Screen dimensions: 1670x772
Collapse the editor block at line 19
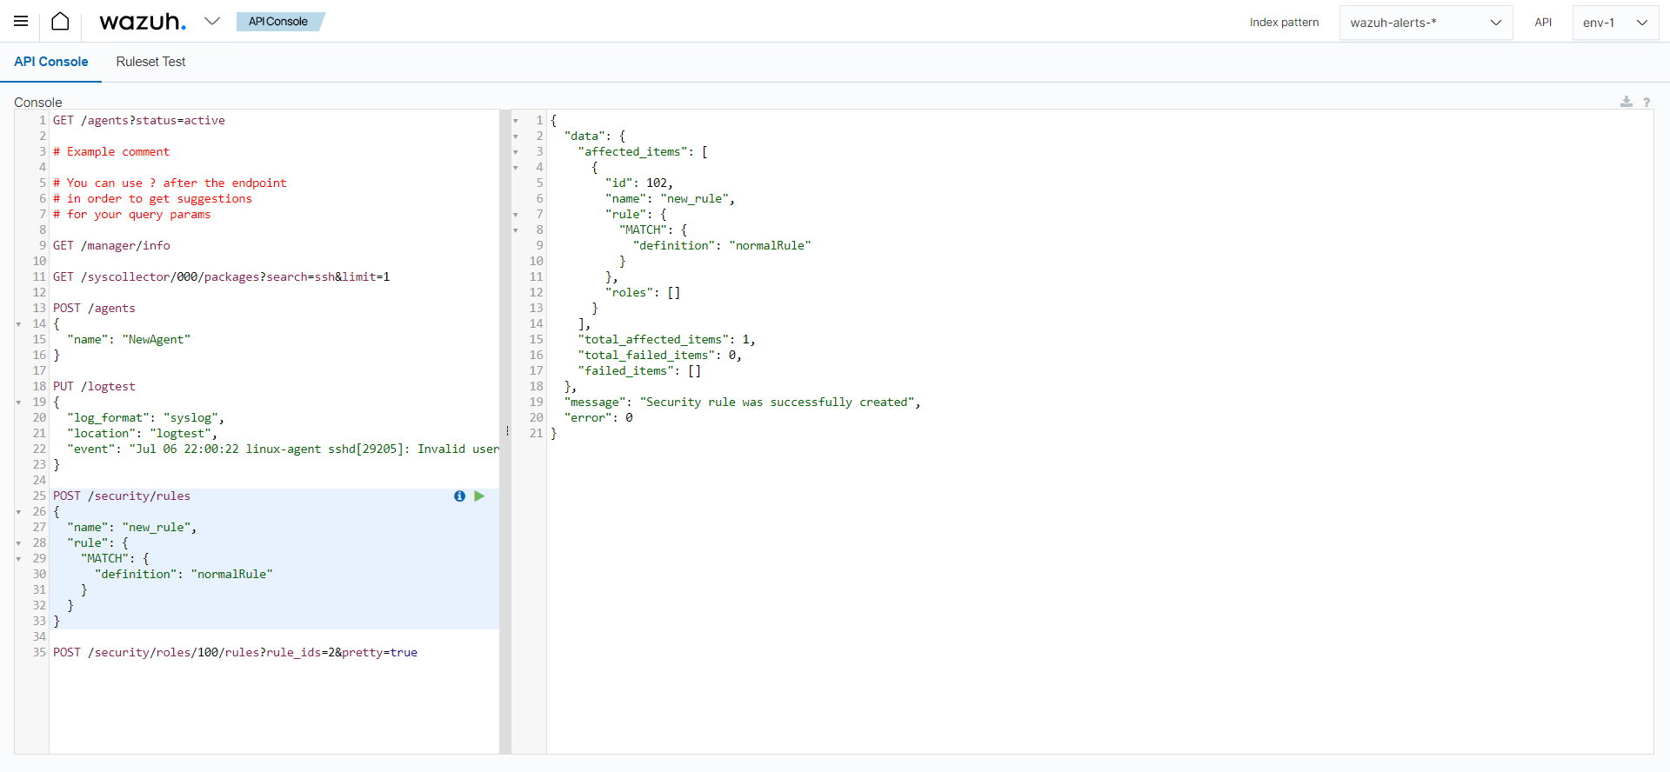point(18,403)
